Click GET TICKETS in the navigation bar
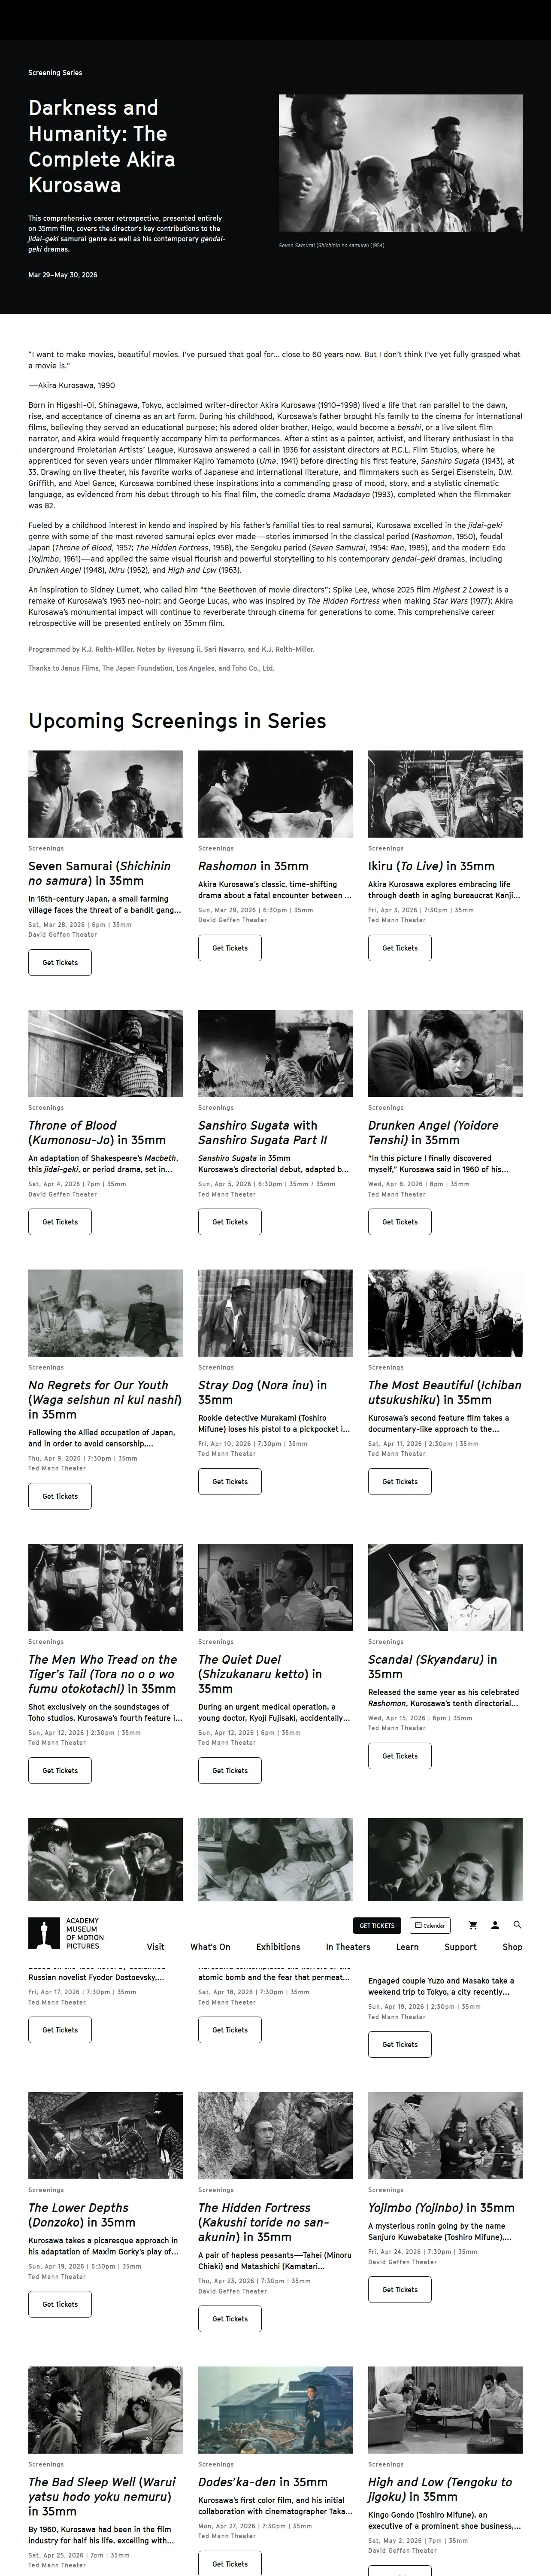Viewport: 551px width, 2576px height. coord(377,1925)
